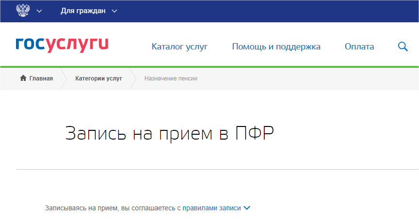The image size is (419, 221).
Task: Open the "Каталог услуг" menu item
Action: coord(179,47)
